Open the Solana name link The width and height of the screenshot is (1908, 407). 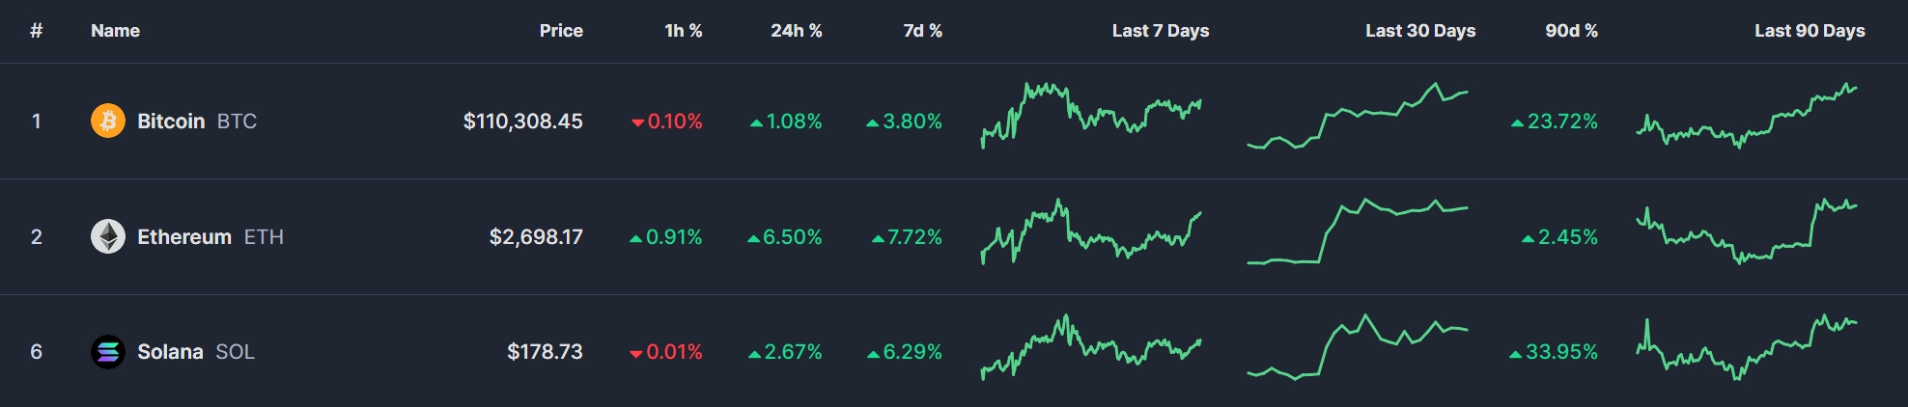pyautogui.click(x=170, y=352)
